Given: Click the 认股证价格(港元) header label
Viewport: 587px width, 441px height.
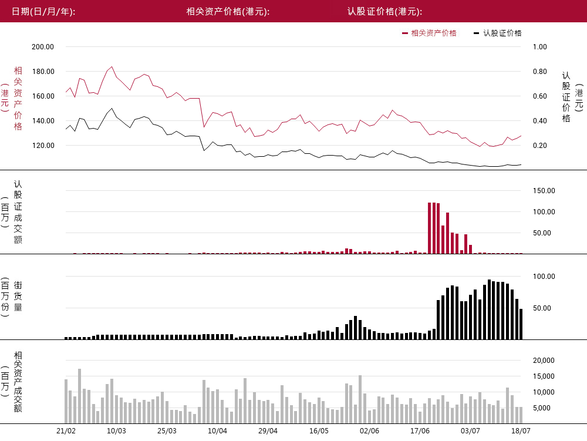Looking at the screenshot, I should 385,12.
